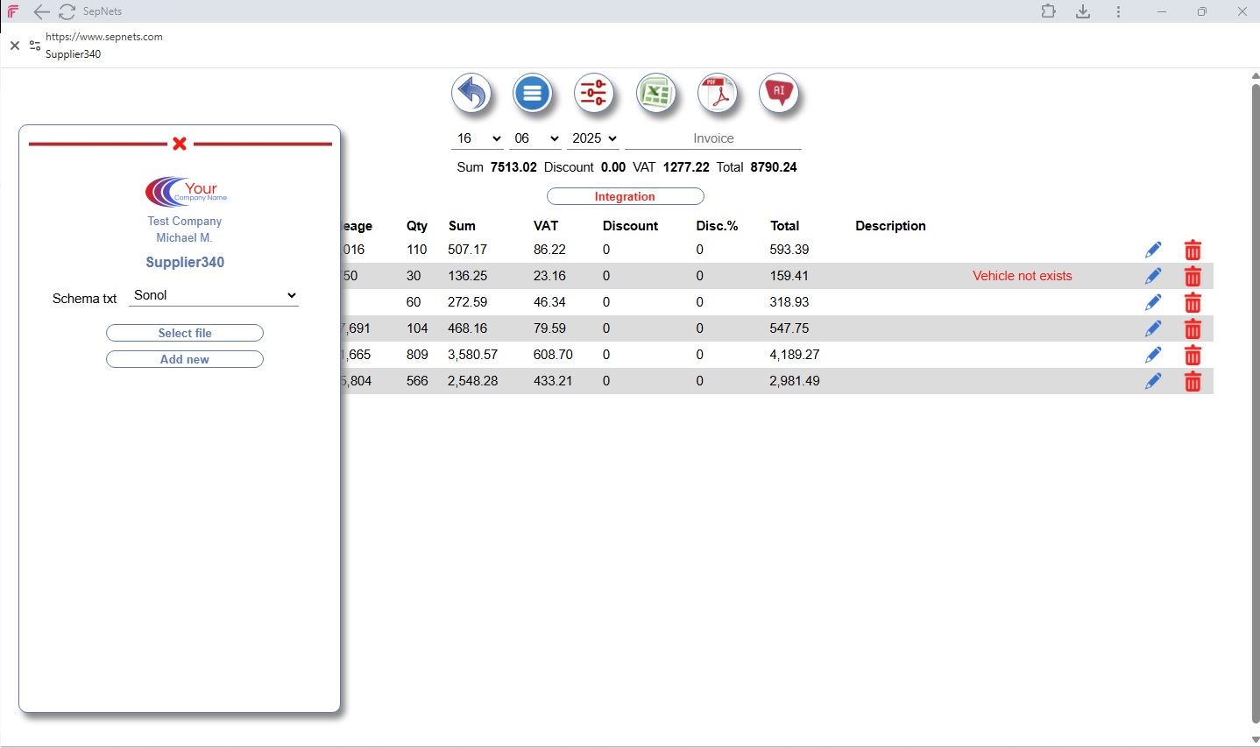
Task: Click the Test Company label
Action: (x=185, y=221)
